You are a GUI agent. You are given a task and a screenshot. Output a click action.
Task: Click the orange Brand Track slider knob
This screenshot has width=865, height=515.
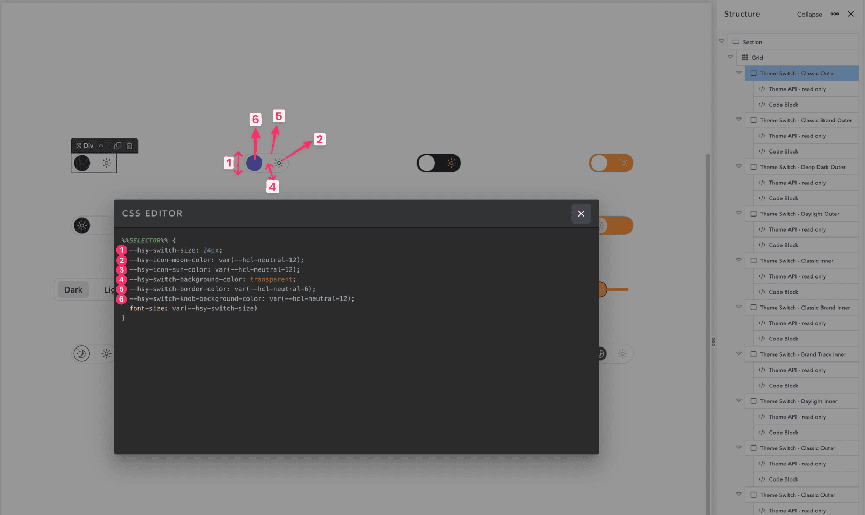tap(602, 289)
